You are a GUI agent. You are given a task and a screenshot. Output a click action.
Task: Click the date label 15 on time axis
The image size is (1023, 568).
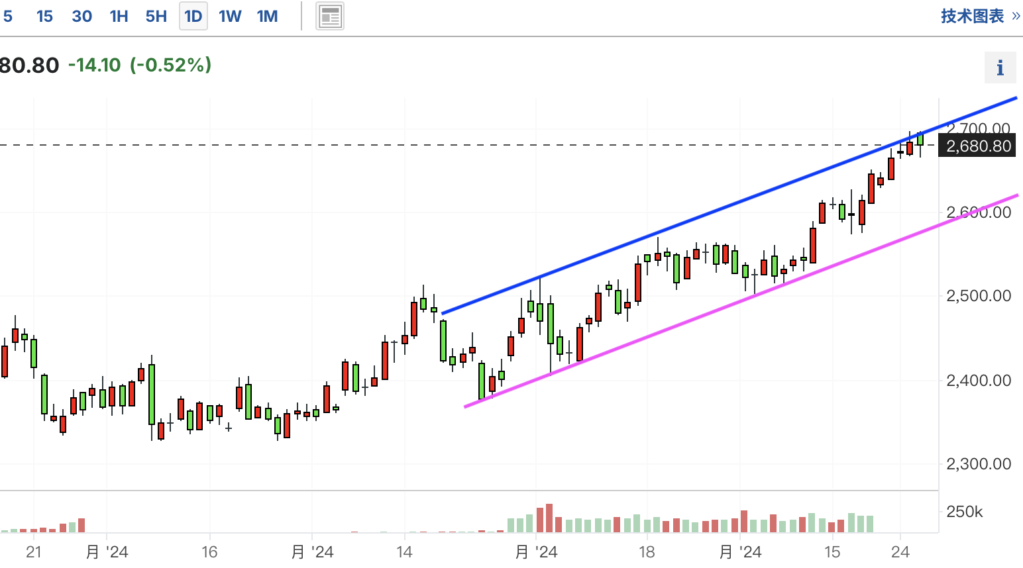click(x=832, y=552)
